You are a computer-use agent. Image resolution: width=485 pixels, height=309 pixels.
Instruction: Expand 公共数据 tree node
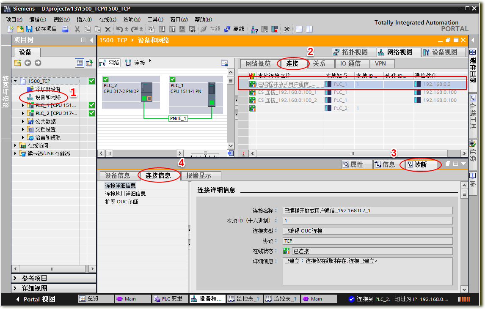coord(22,121)
